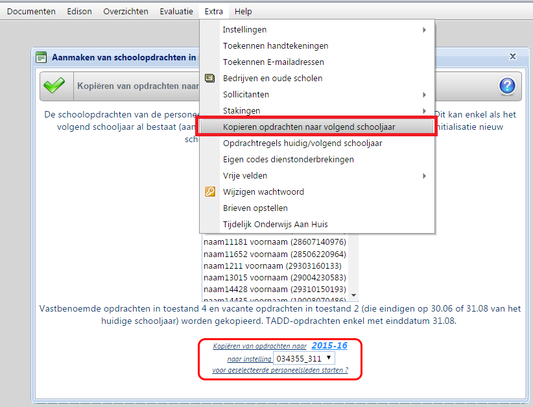Image resolution: width=533 pixels, height=407 pixels.
Task: Select Kopieren opdrachten naar volgend schooljaar
Action: coord(309,127)
